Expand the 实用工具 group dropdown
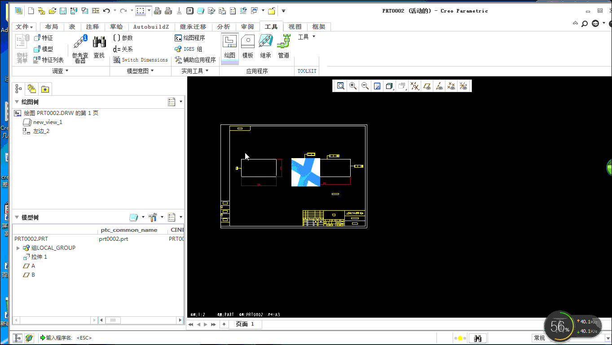The height and width of the screenshot is (345, 612). click(x=195, y=71)
